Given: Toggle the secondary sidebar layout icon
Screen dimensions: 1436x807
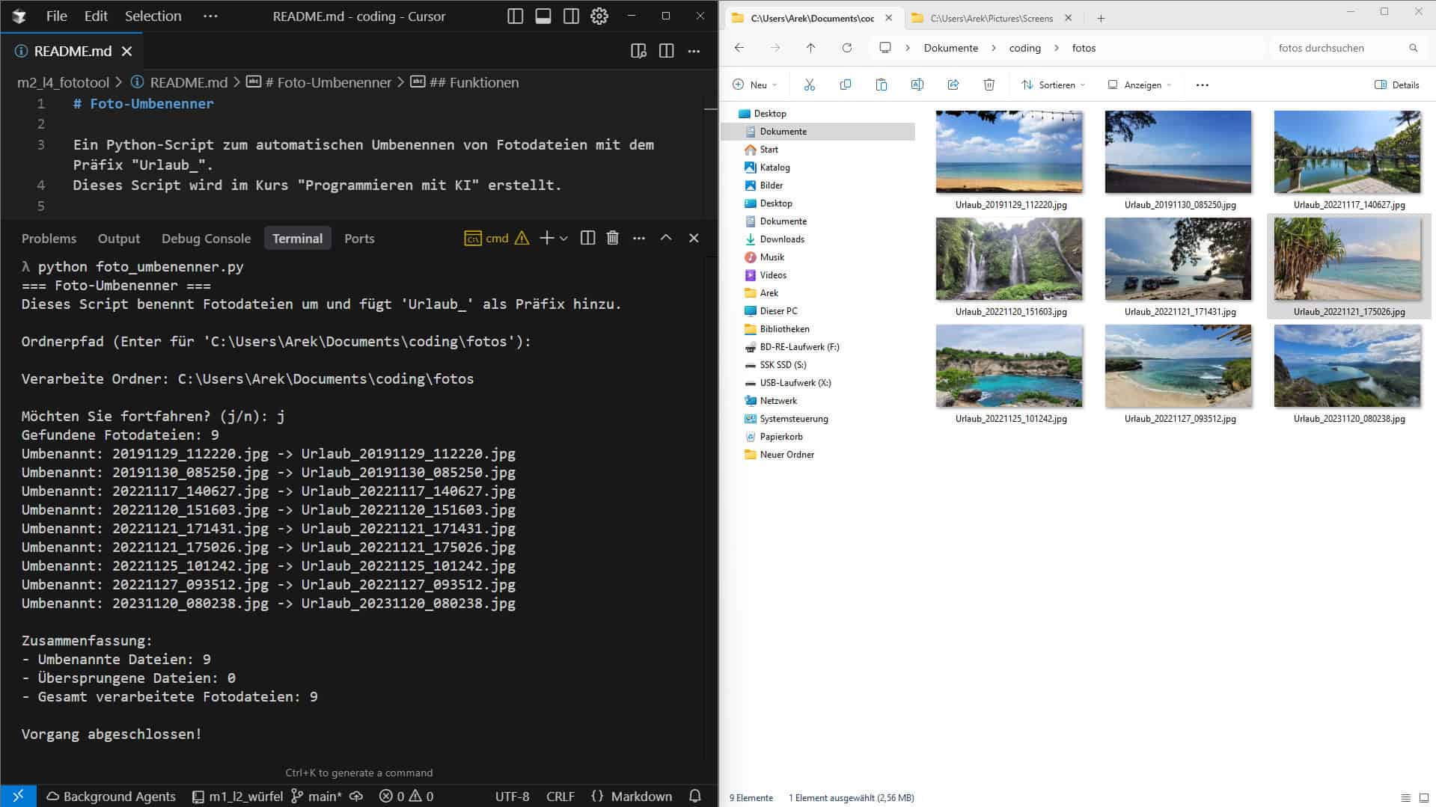Looking at the screenshot, I should coord(571,16).
